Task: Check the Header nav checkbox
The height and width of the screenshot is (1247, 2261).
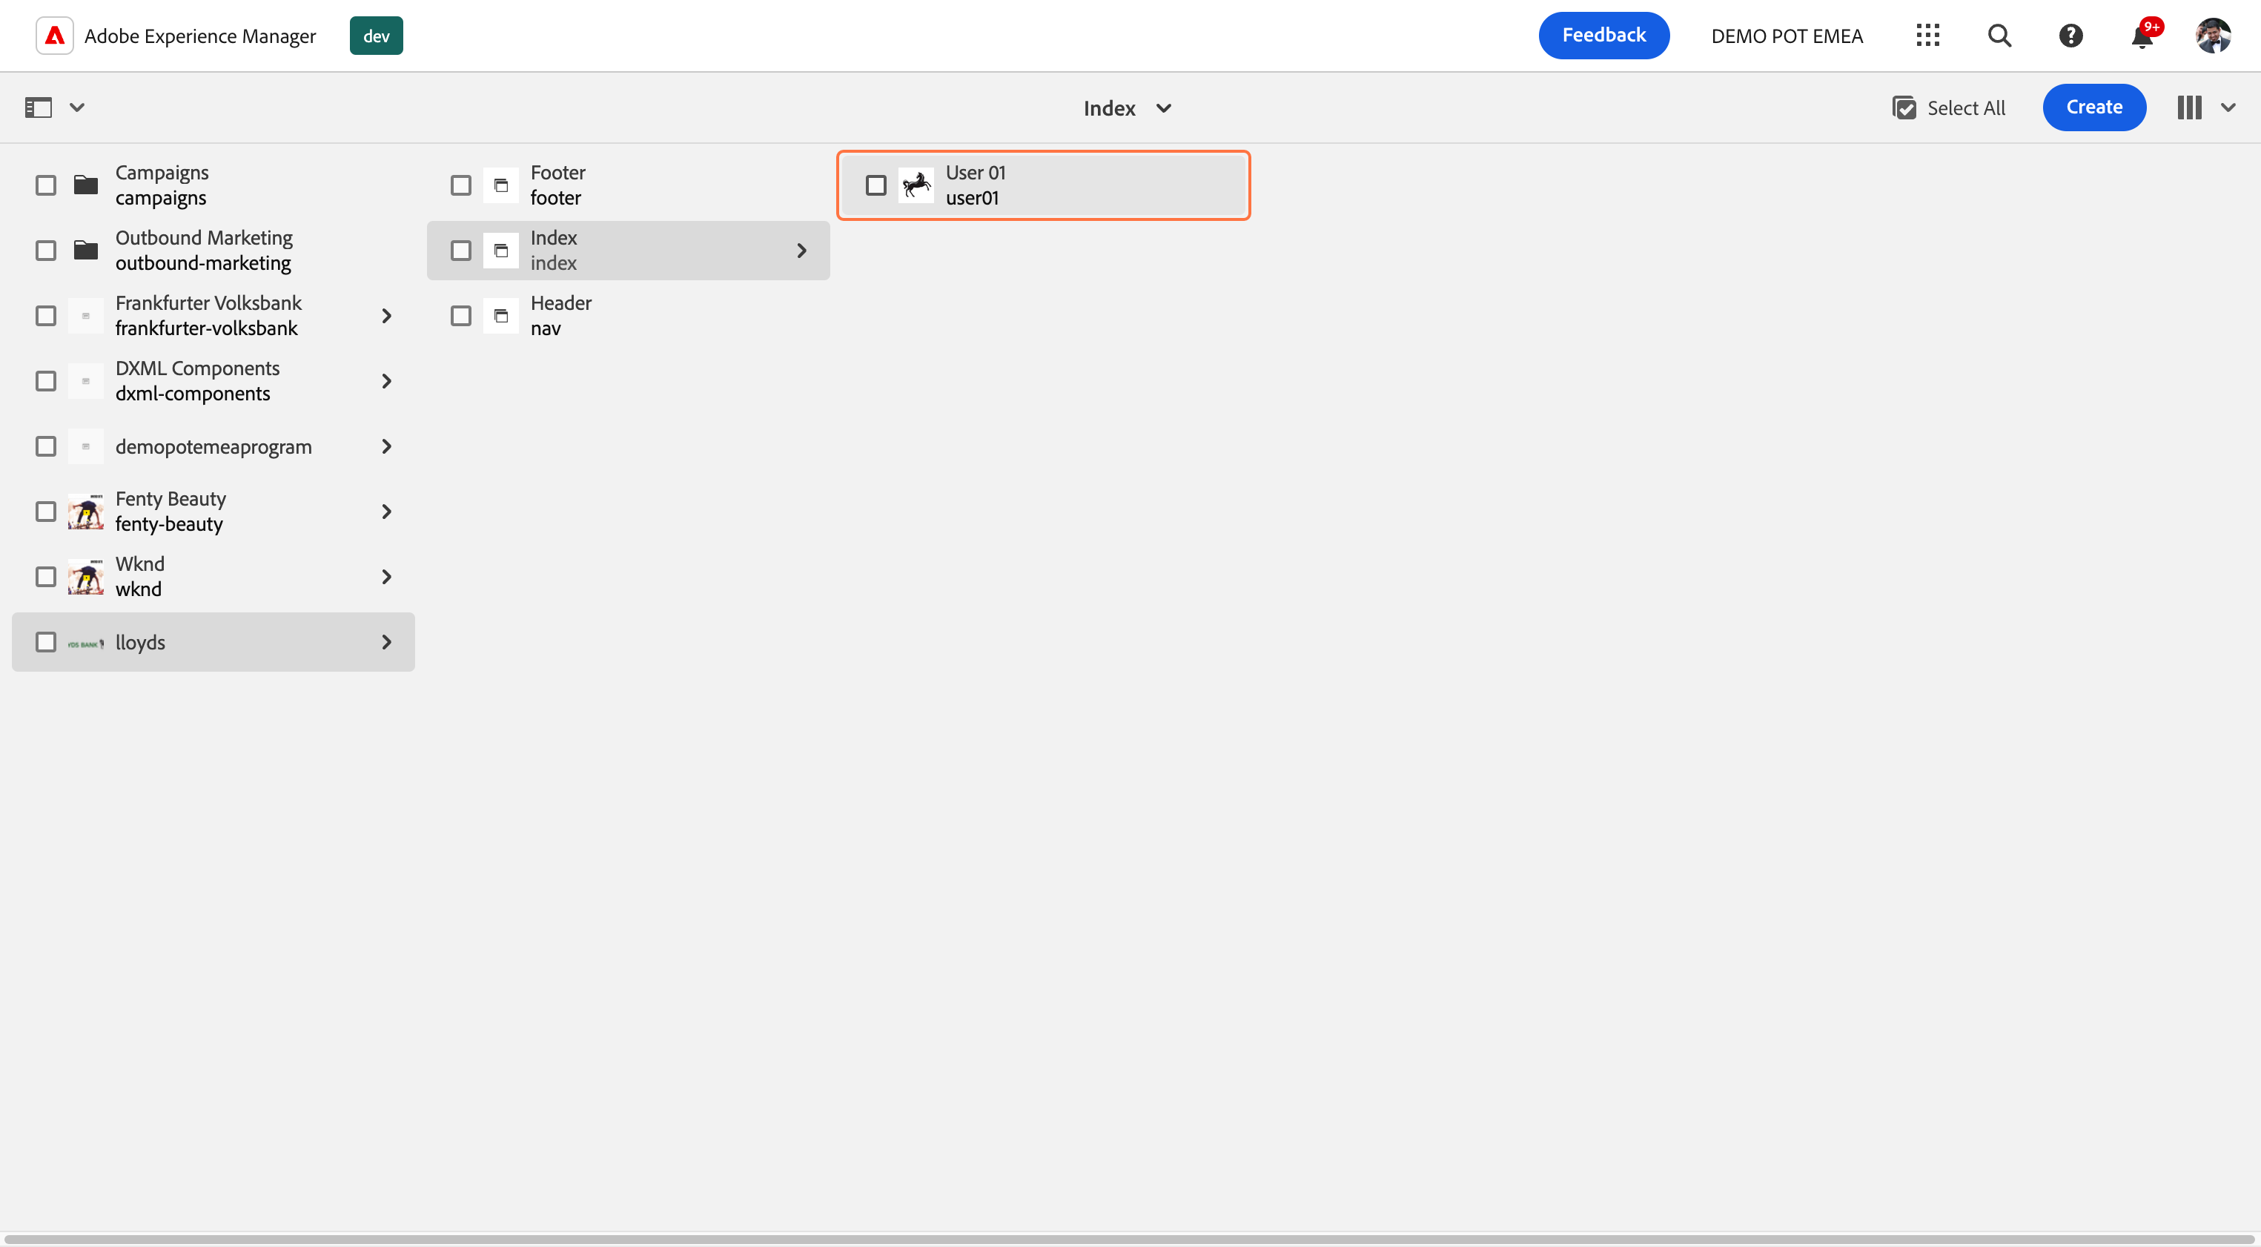Action: coord(461,316)
